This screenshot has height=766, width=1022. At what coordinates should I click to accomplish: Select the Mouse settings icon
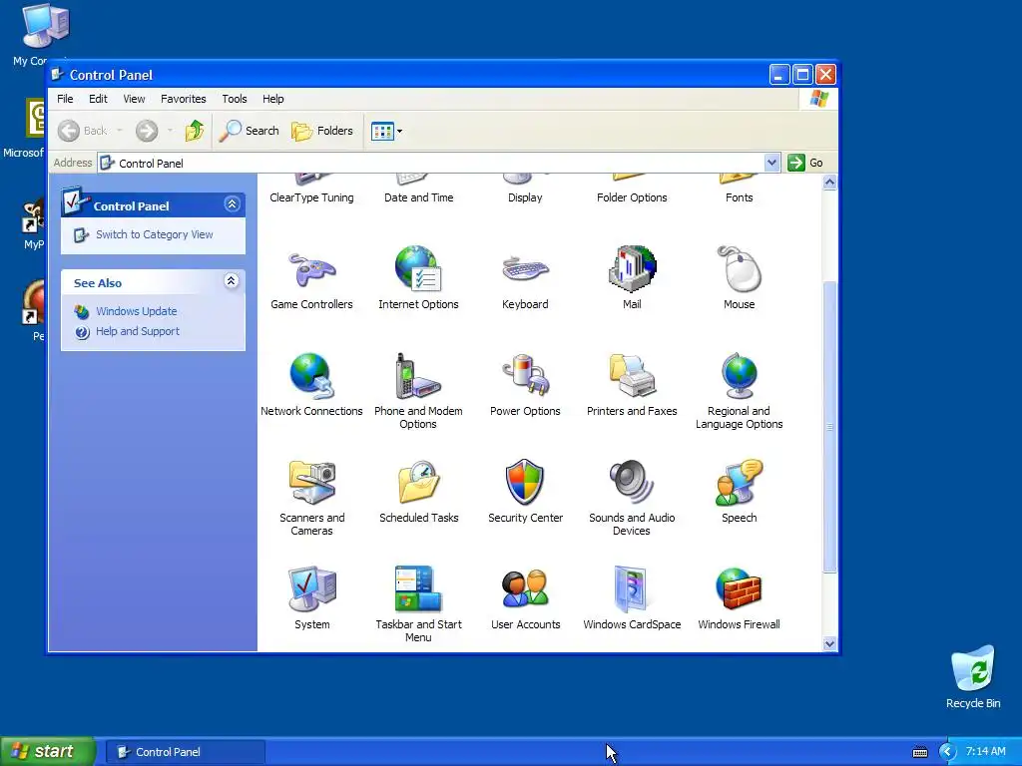click(x=739, y=268)
